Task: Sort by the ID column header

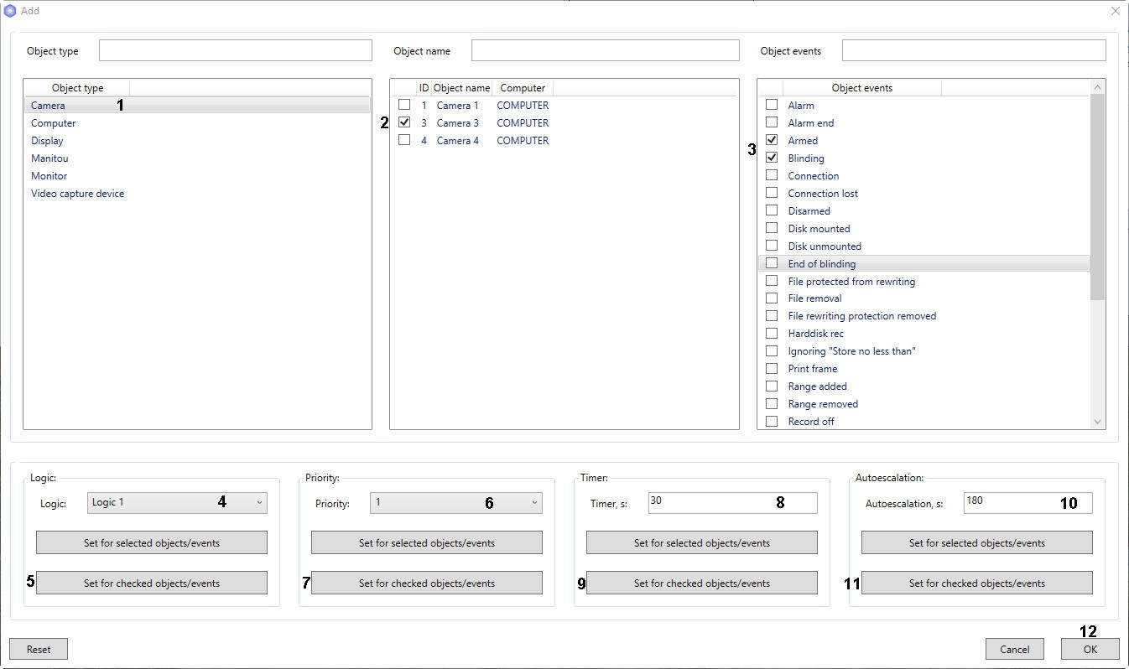Action: (x=424, y=88)
